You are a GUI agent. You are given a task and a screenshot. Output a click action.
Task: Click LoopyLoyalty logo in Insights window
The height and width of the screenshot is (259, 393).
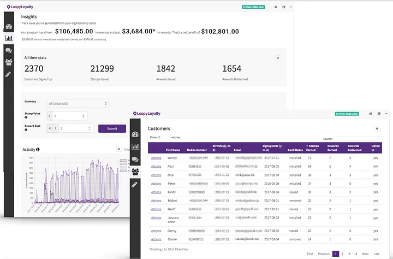pyautogui.click(x=20, y=7)
